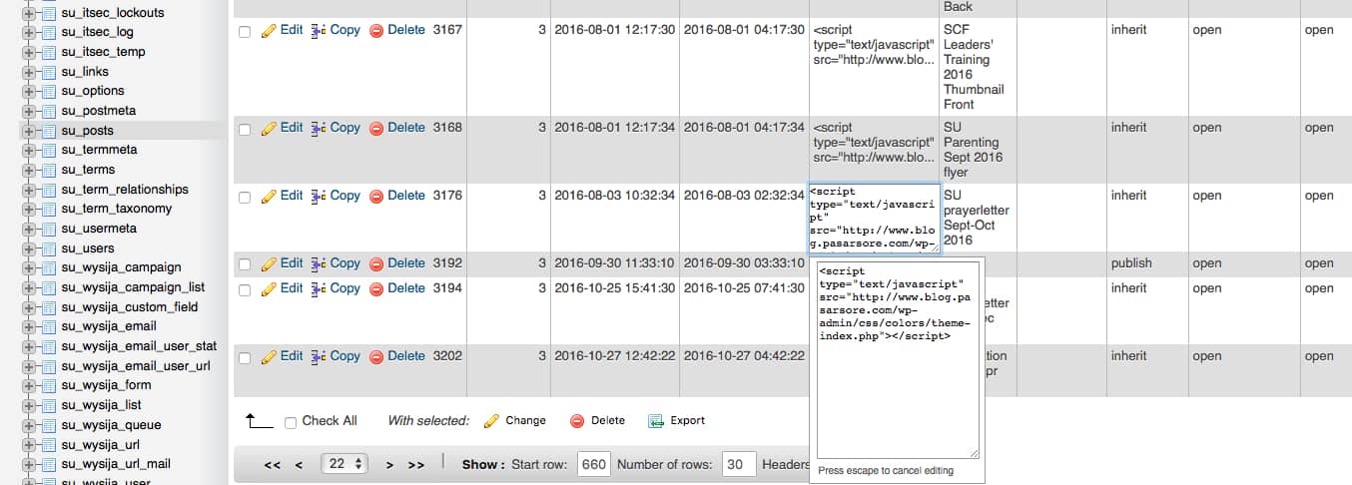Open the page number dropdown showing 22
Image resolution: width=1352 pixels, height=485 pixels.
click(344, 464)
